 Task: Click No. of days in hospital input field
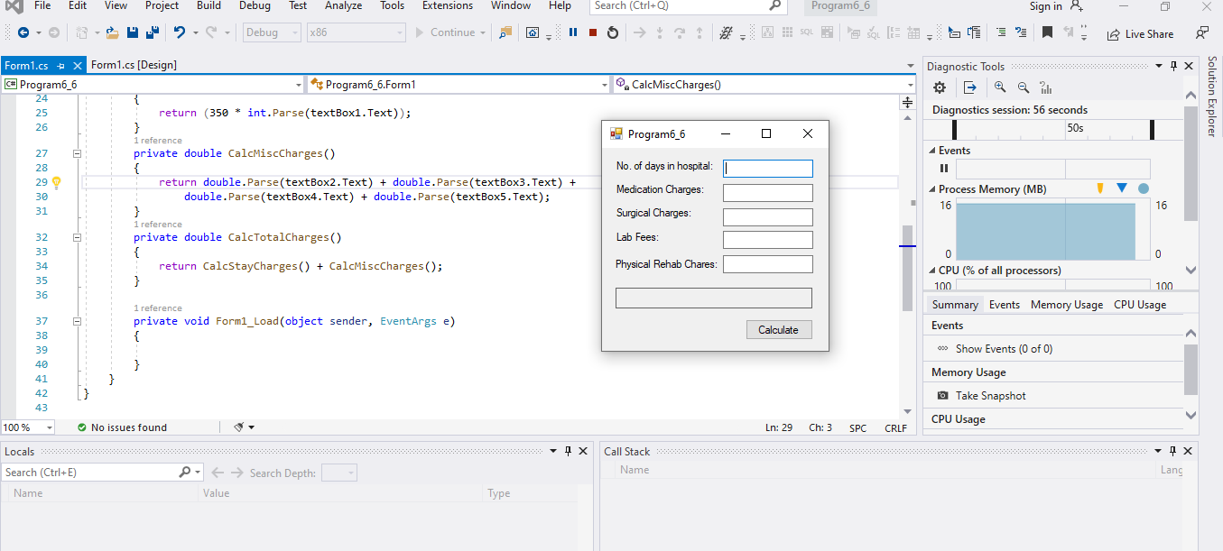[x=768, y=168]
